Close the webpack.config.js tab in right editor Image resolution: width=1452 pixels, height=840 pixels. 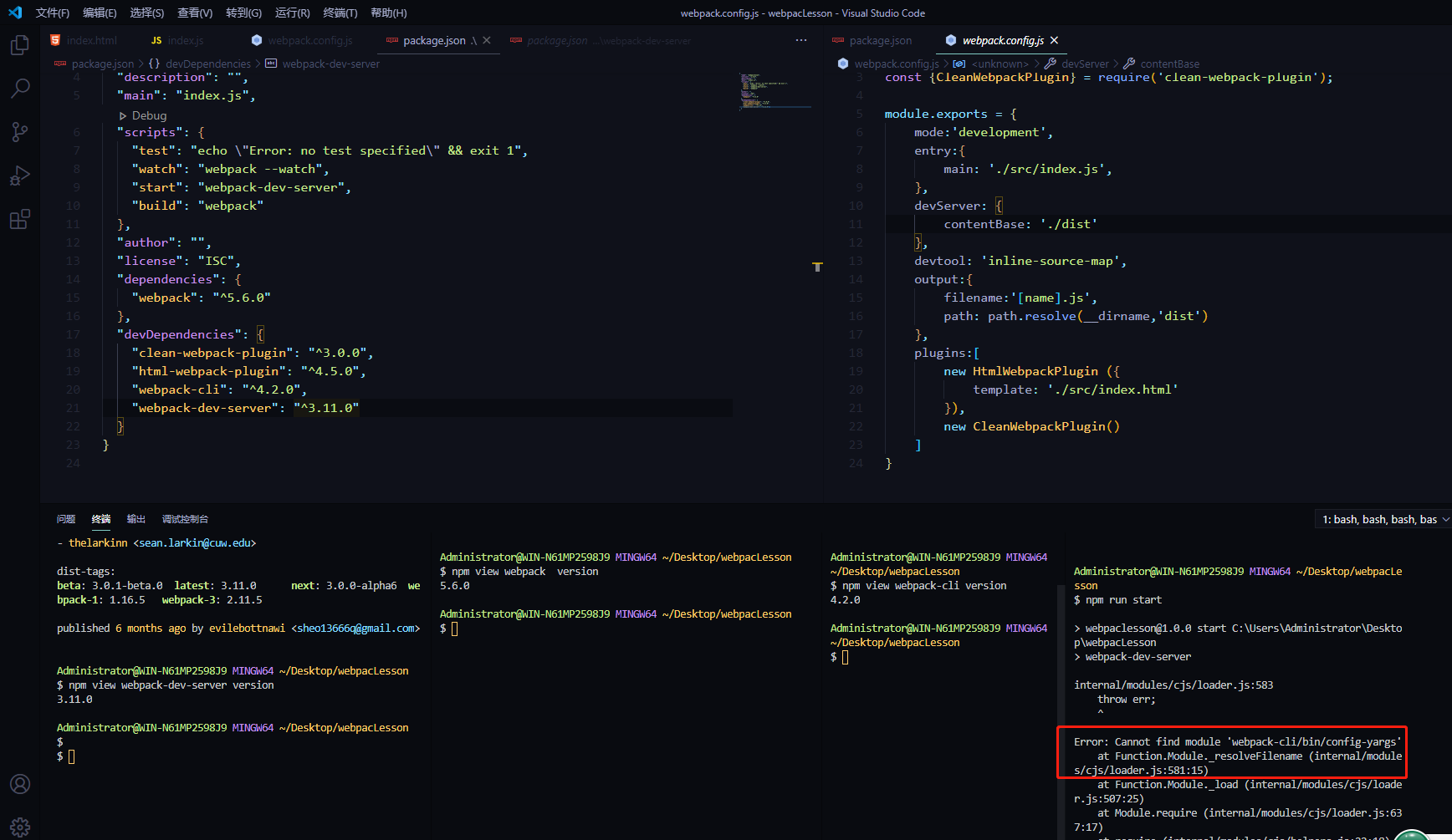click(x=1055, y=40)
